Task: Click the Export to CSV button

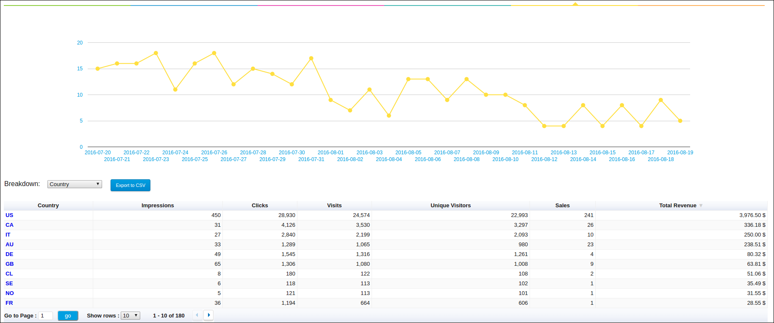Action: 130,185
